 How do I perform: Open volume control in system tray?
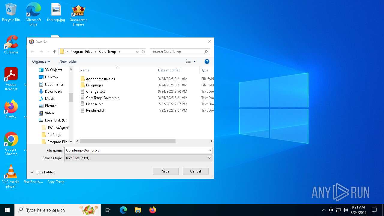tap(345, 210)
